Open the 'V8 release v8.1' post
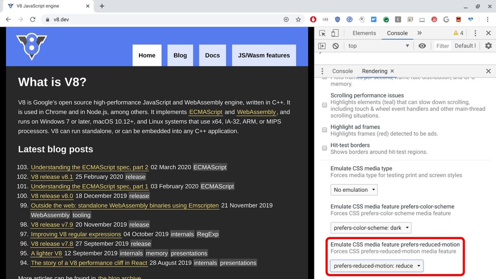Screen dimensions: 496x279 click(52, 177)
